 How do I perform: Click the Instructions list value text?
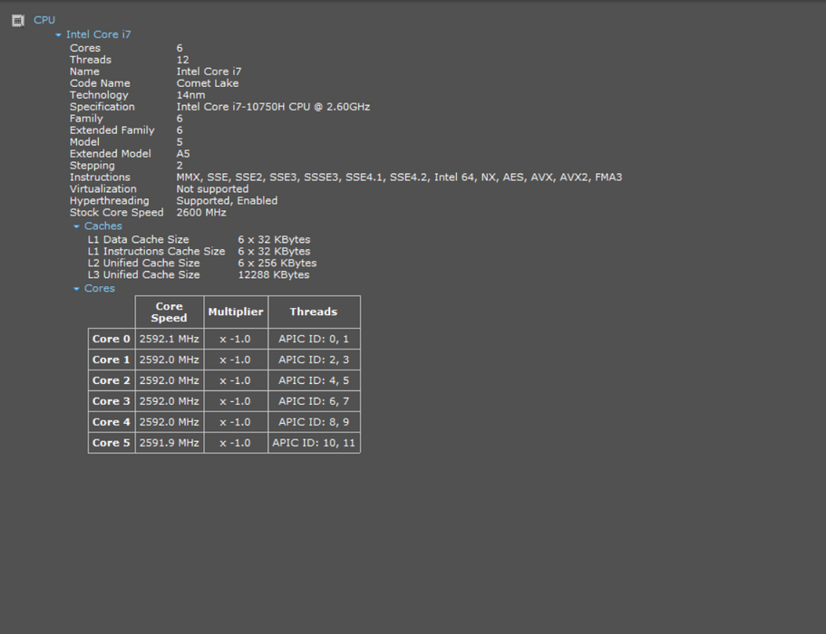[399, 178]
